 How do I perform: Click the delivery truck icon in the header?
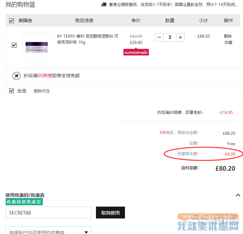pyautogui.click(x=104, y=5)
